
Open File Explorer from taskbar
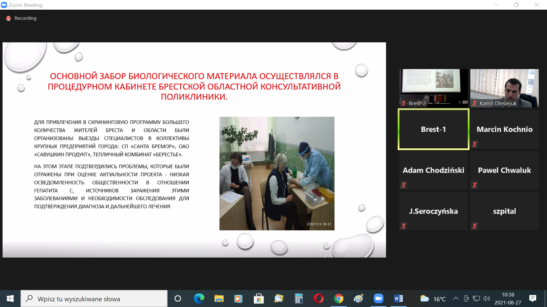pos(219,298)
